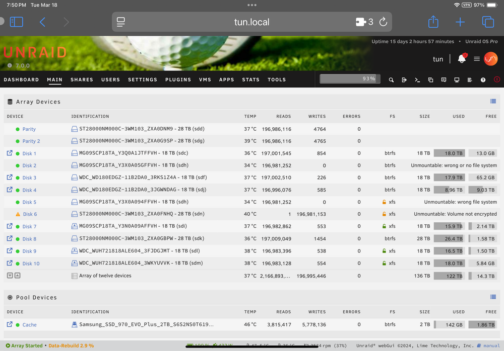Click the Disk 2 drive icon
The height and width of the screenshot is (351, 504).
pyautogui.click(x=74, y=165)
